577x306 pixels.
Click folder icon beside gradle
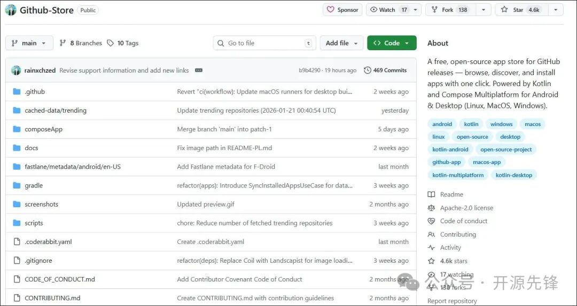pyautogui.click(x=17, y=185)
